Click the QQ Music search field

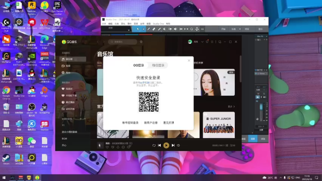(x=123, y=42)
